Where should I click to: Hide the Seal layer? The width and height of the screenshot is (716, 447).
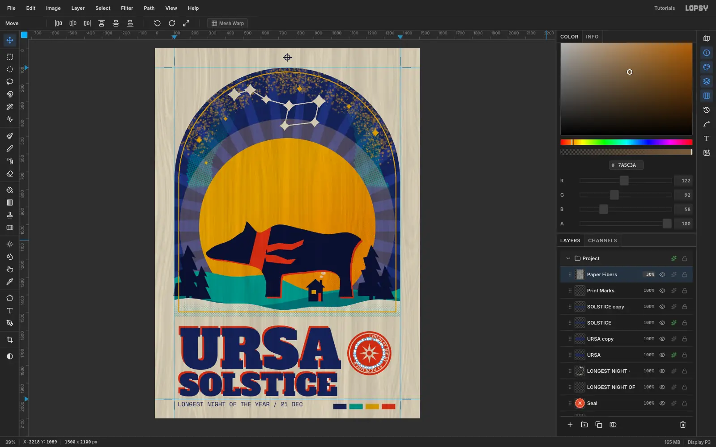(662, 403)
